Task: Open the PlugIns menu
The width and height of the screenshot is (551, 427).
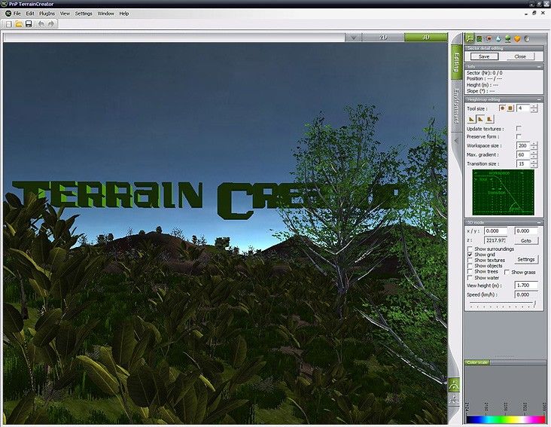Action: point(47,14)
